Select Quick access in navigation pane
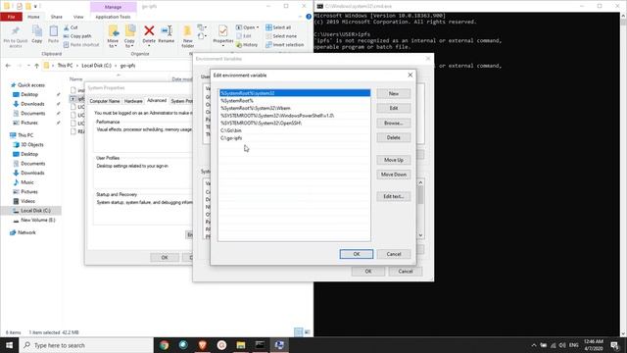The height and width of the screenshot is (353, 627). click(x=31, y=85)
